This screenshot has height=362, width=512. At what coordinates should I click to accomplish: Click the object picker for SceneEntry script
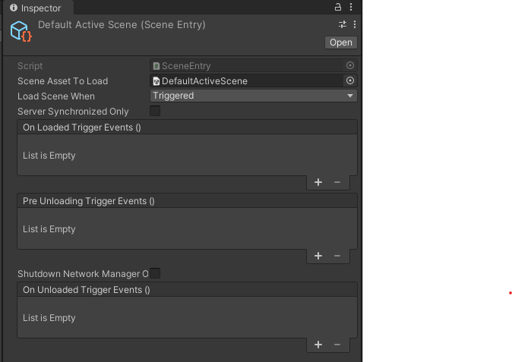coord(350,65)
